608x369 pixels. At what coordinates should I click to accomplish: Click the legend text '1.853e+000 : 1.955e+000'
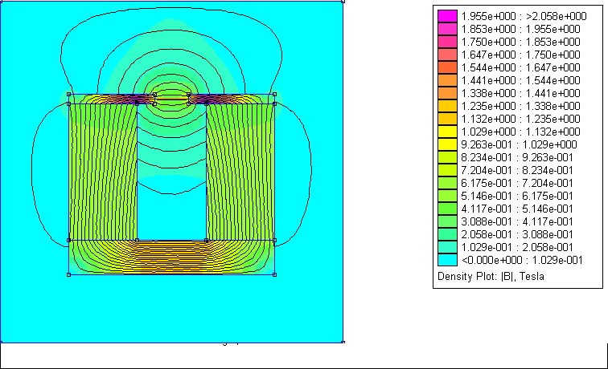(521, 29)
